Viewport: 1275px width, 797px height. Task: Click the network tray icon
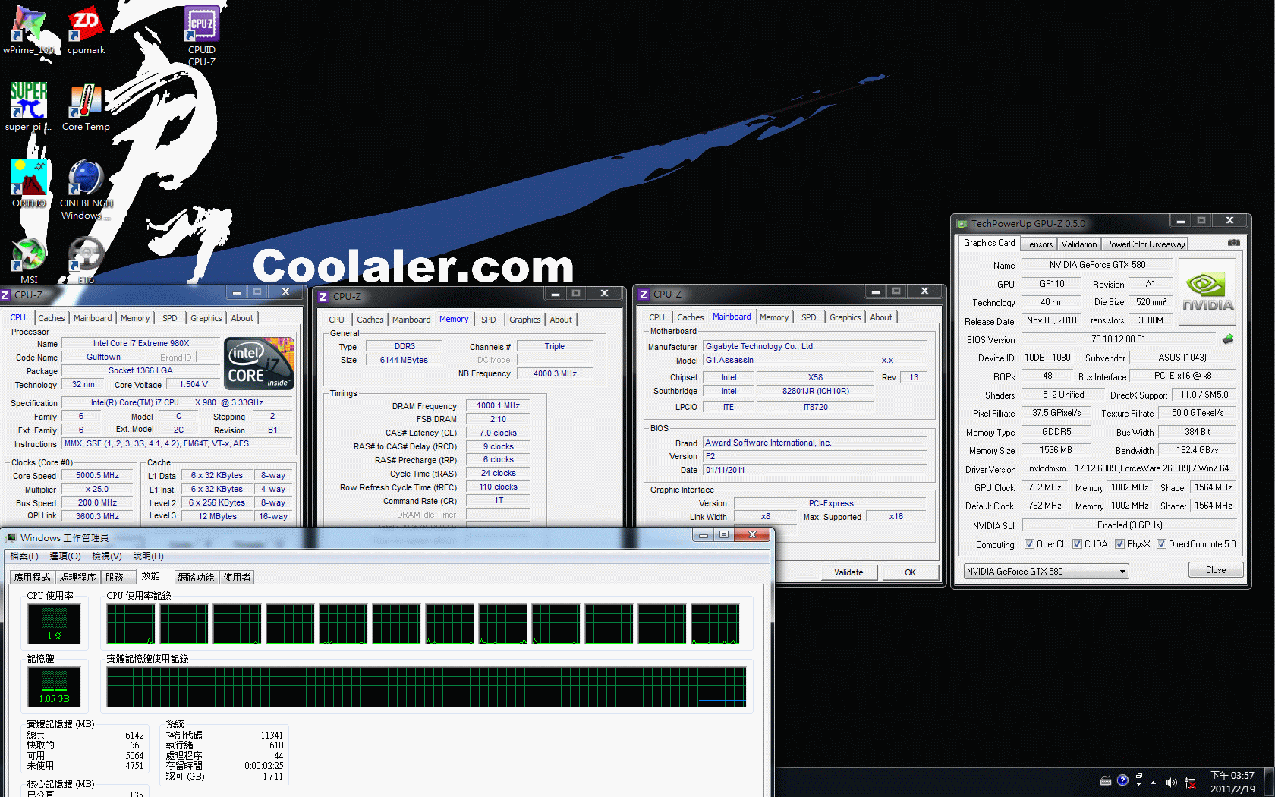pyautogui.click(x=1190, y=782)
